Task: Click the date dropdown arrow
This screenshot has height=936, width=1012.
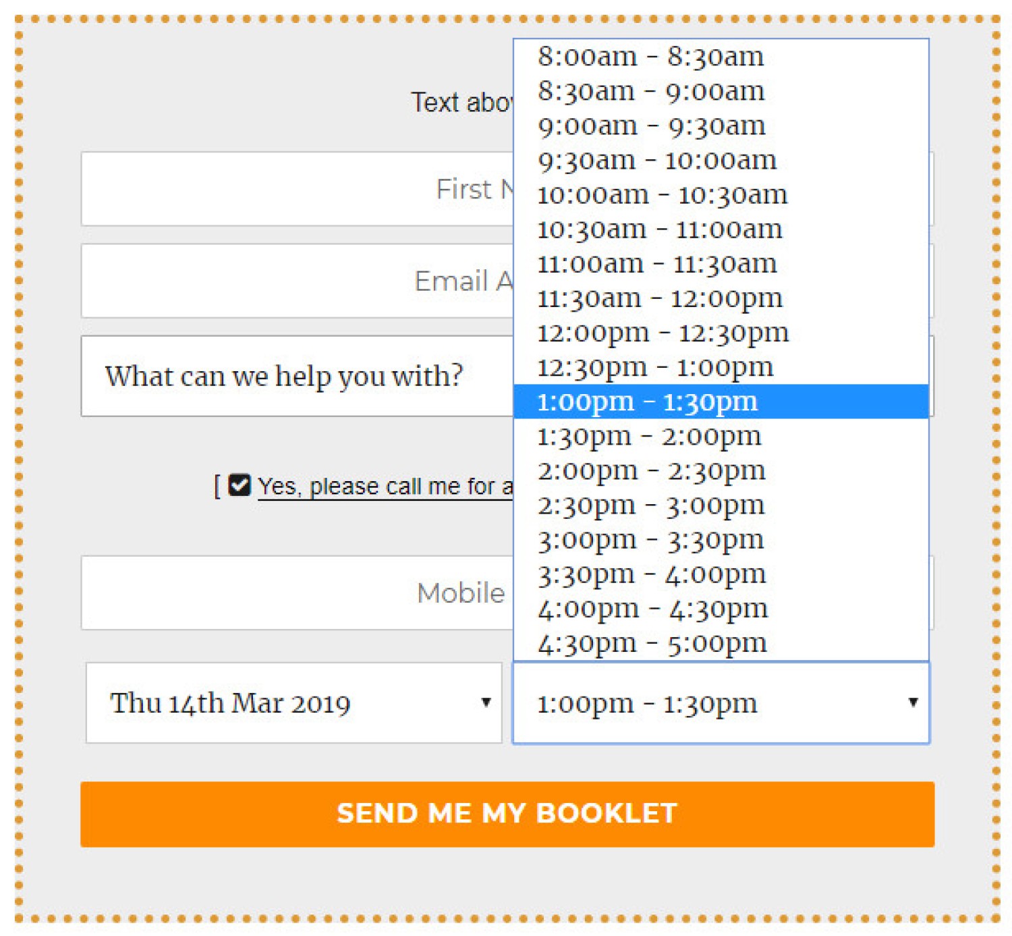Action: point(486,703)
